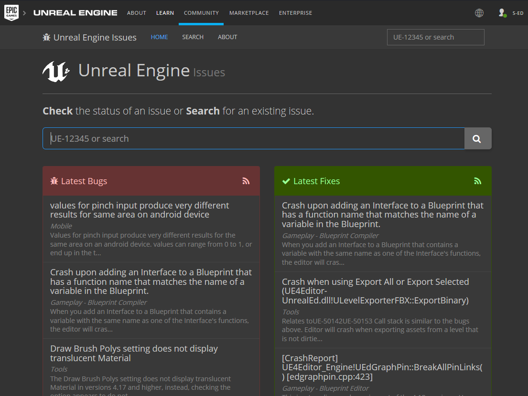Screen dimensions: 528x396
Task: Open the pinch input android device bug report
Action: [x=139, y=210]
